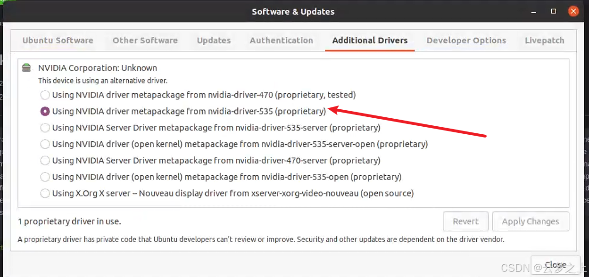The image size is (589, 277).
Task: Click the Close button at the bottom
Action: coord(555,264)
